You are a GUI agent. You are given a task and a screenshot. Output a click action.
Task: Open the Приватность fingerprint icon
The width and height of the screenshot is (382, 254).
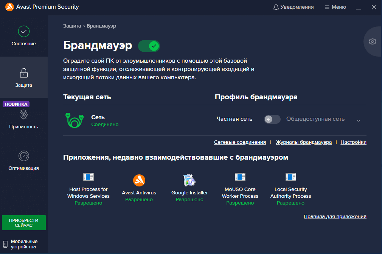[x=23, y=115]
